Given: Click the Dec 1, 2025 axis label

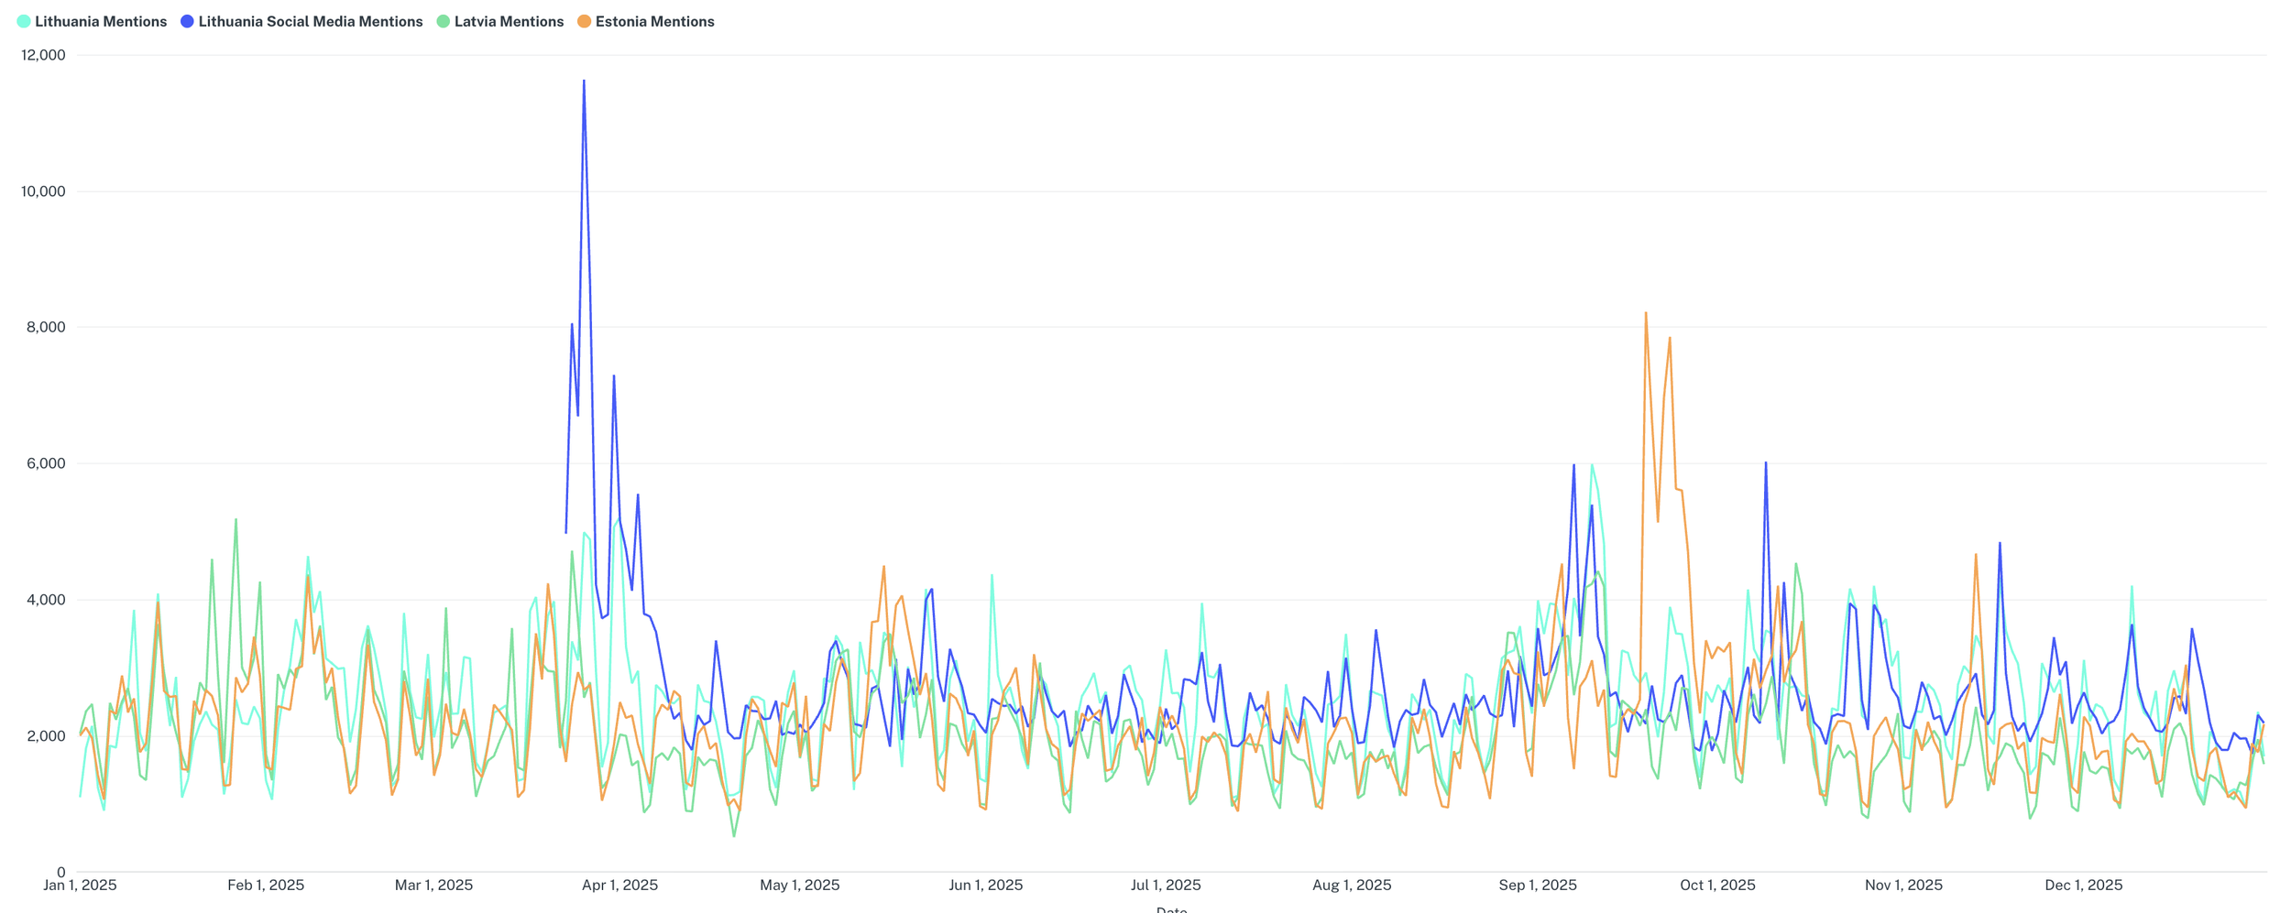Looking at the screenshot, I should click(x=2084, y=885).
